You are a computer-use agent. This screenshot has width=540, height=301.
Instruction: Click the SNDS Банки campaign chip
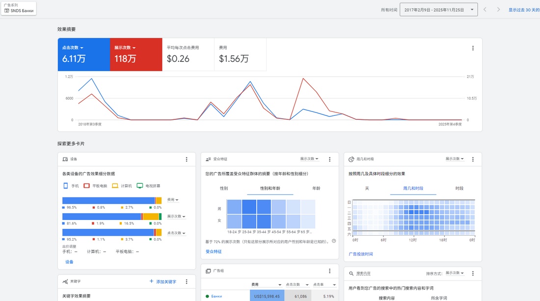pos(19,8)
